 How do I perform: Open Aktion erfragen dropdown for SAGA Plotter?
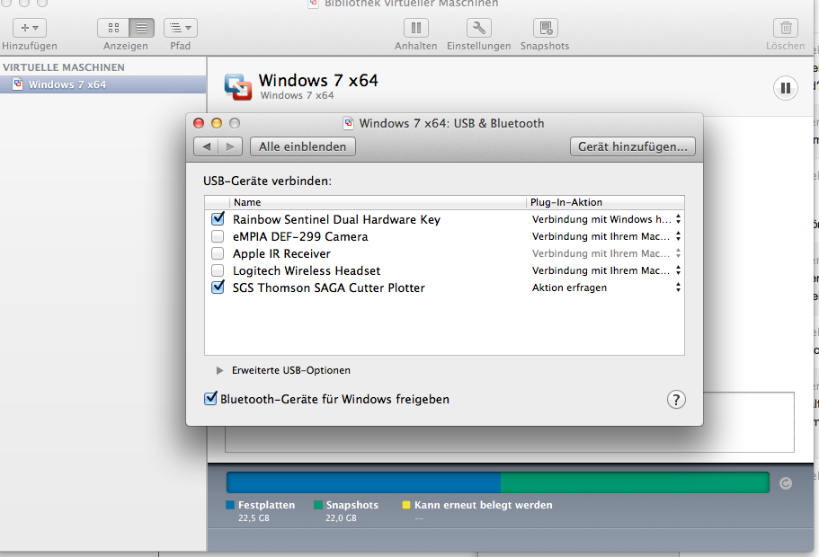(x=606, y=287)
